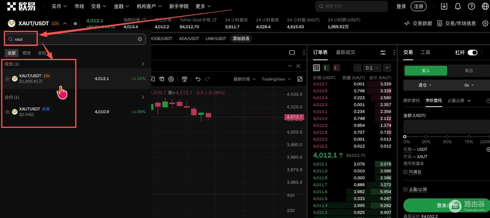
Task: Open the TradingView chart type dropdown
Action: 276,79
